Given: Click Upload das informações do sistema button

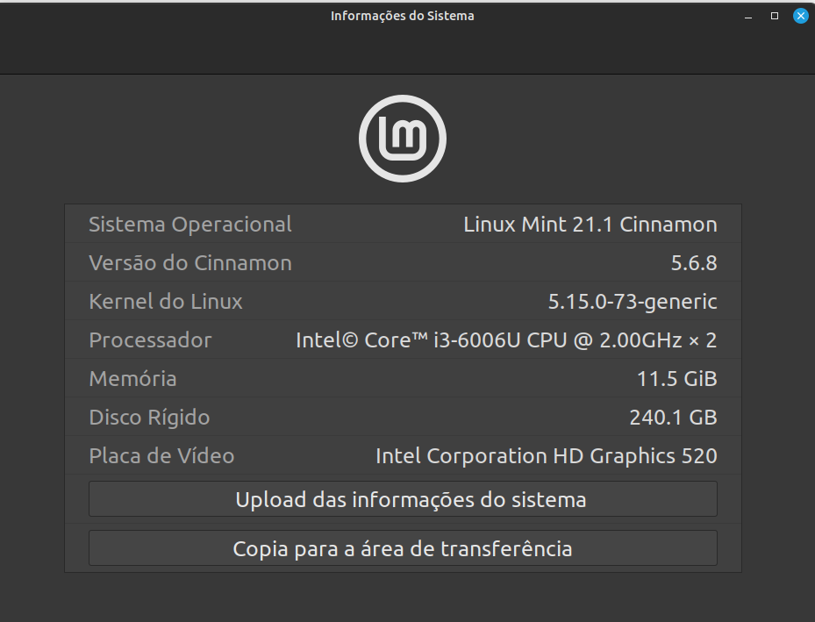Looking at the screenshot, I should click(x=403, y=499).
